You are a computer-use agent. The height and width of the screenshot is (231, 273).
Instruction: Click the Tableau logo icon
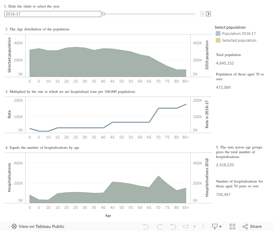(x=14, y=226)
